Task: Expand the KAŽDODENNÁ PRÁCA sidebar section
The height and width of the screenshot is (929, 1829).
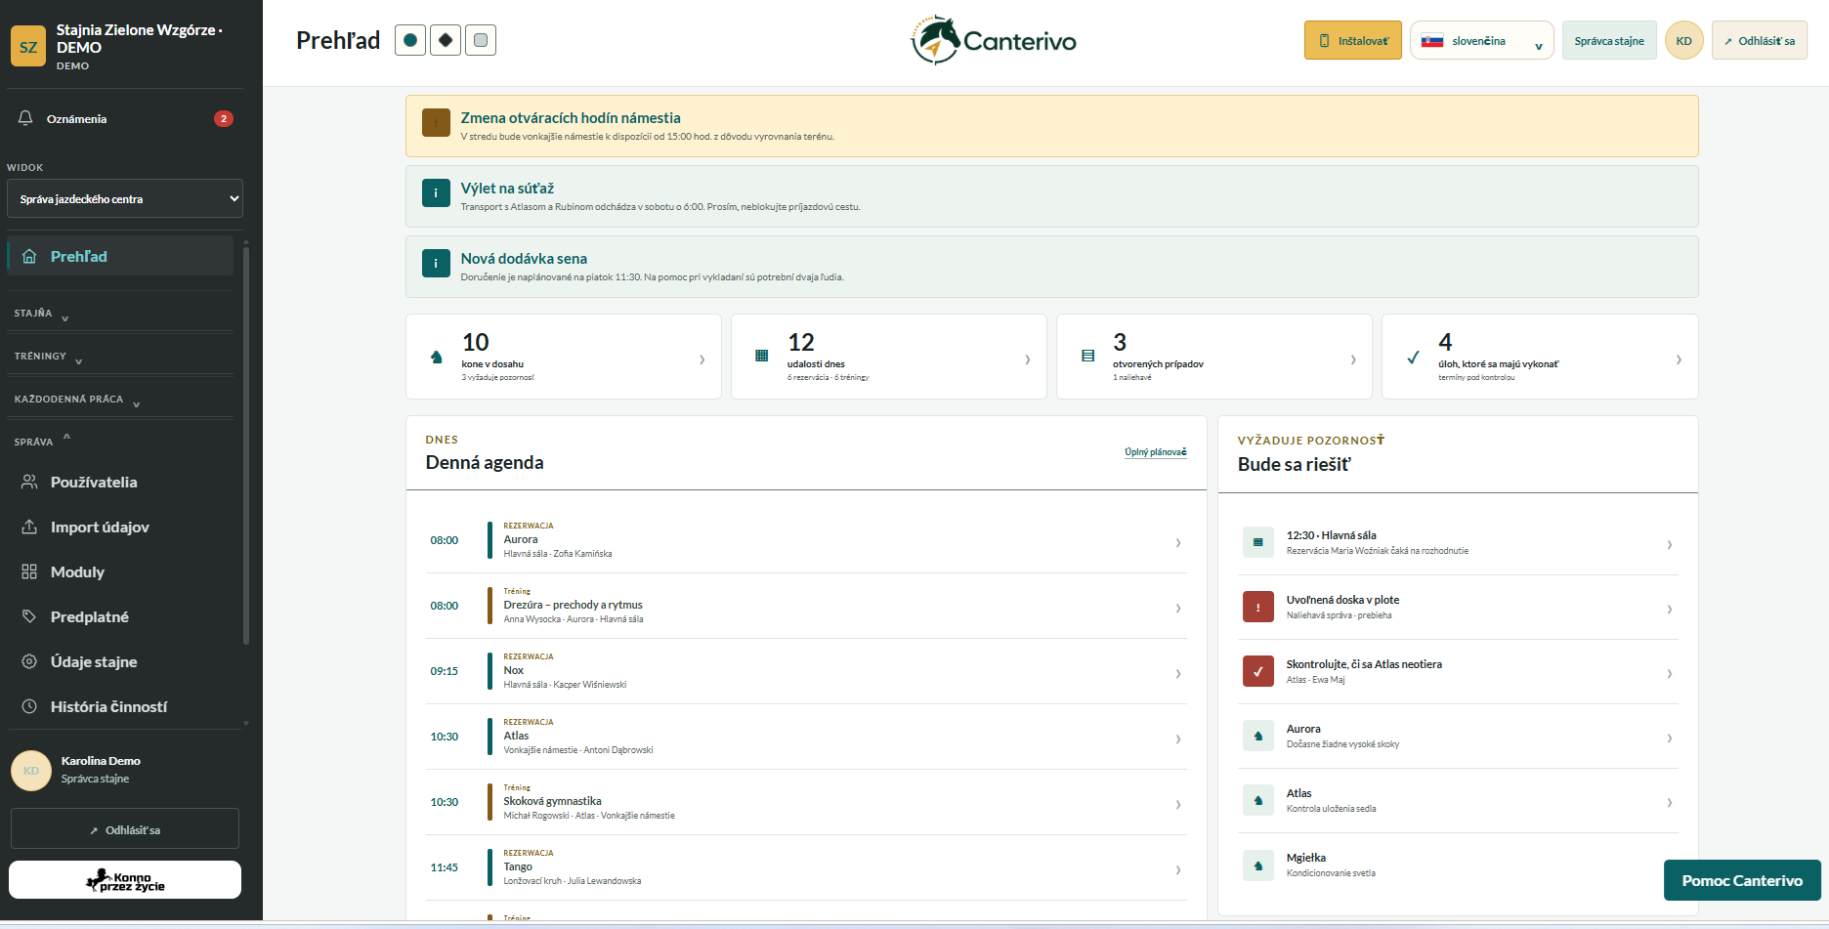Action: [x=120, y=399]
